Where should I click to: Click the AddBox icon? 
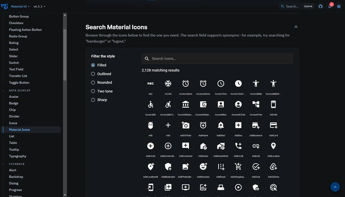pos(238,125)
